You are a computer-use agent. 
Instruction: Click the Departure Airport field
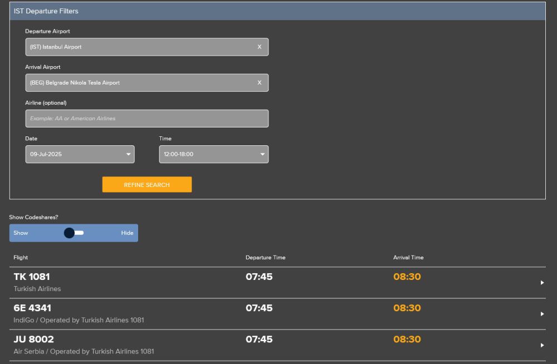(139, 47)
